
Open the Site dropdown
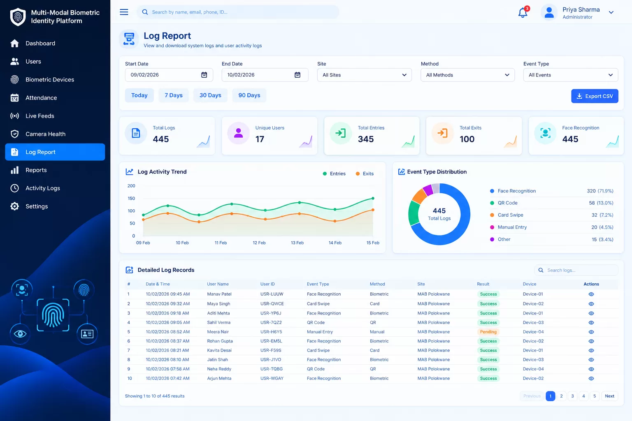364,75
